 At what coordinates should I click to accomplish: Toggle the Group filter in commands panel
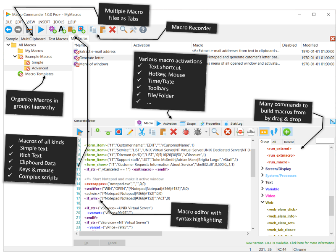pos(265,142)
